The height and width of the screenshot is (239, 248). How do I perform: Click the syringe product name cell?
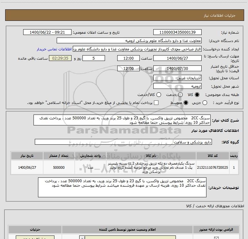(x=151, y=167)
